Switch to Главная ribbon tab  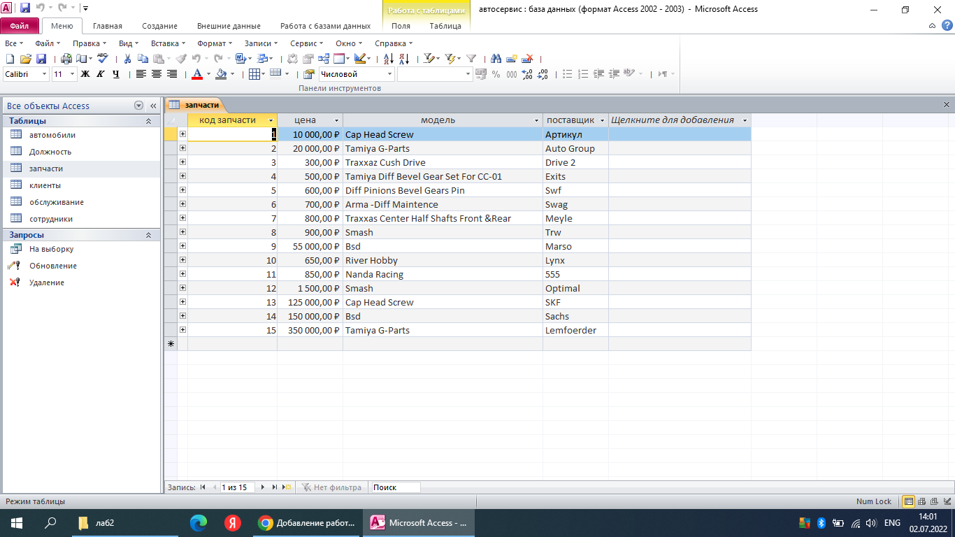[x=107, y=26]
